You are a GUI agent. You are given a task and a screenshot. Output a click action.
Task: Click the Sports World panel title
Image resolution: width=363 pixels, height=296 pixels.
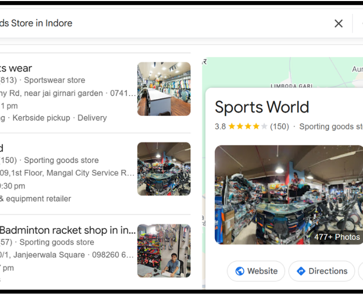click(262, 107)
